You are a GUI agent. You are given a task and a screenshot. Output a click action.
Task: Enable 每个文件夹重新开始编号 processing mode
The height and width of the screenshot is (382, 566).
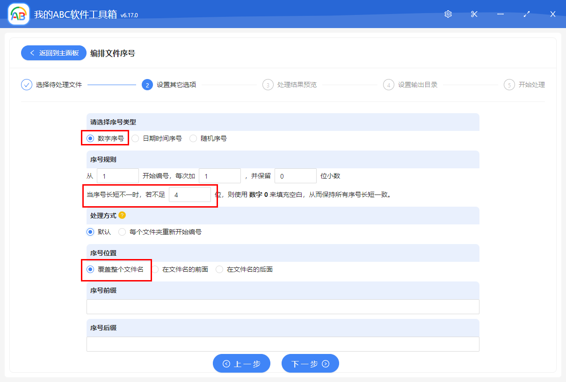click(x=122, y=231)
